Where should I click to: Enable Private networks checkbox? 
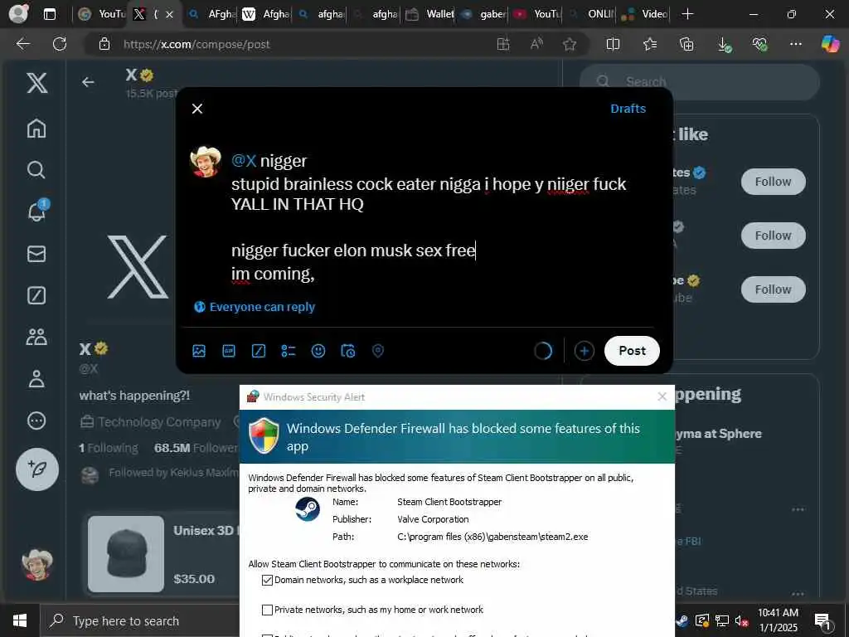[x=267, y=610]
